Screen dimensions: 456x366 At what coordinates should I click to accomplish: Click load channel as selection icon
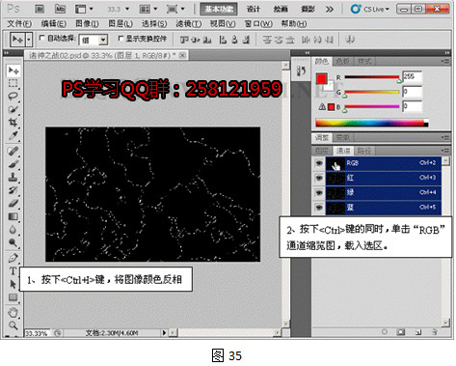[x=385, y=331]
